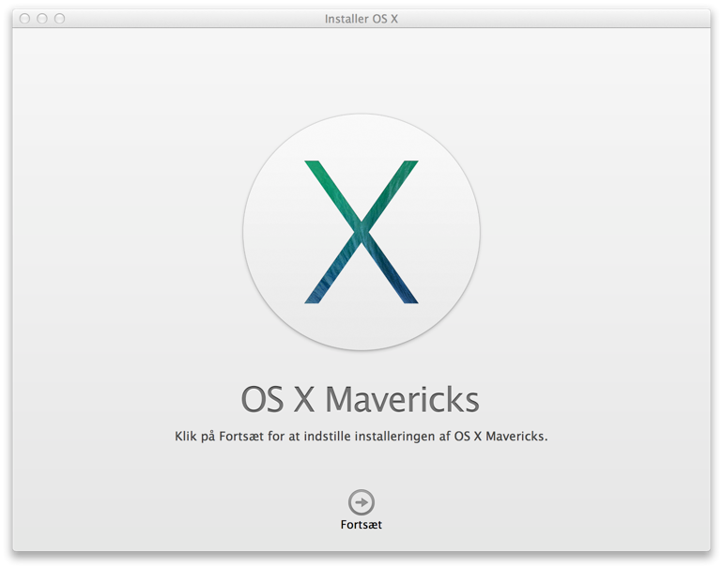Zoom the Installer OS X window
The width and height of the screenshot is (723, 569).
(x=59, y=19)
